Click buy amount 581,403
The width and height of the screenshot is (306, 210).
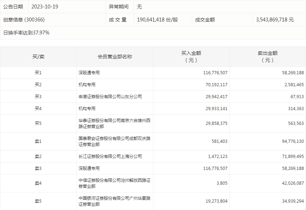pos(219,141)
